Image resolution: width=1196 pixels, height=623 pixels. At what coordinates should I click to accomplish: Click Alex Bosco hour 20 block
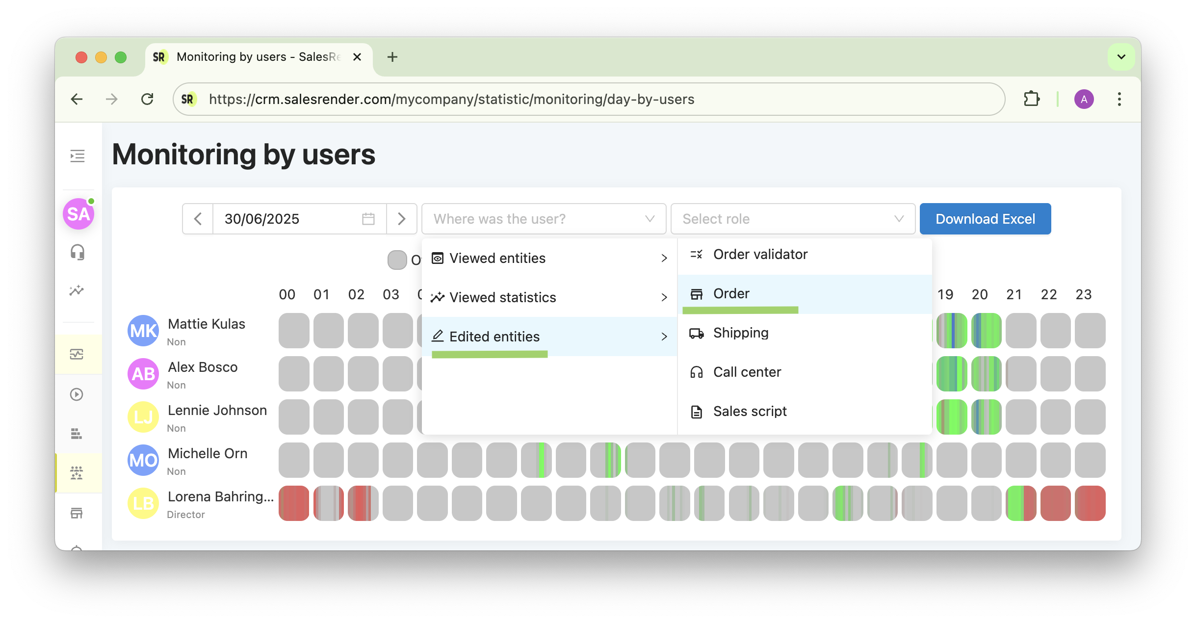coord(986,374)
